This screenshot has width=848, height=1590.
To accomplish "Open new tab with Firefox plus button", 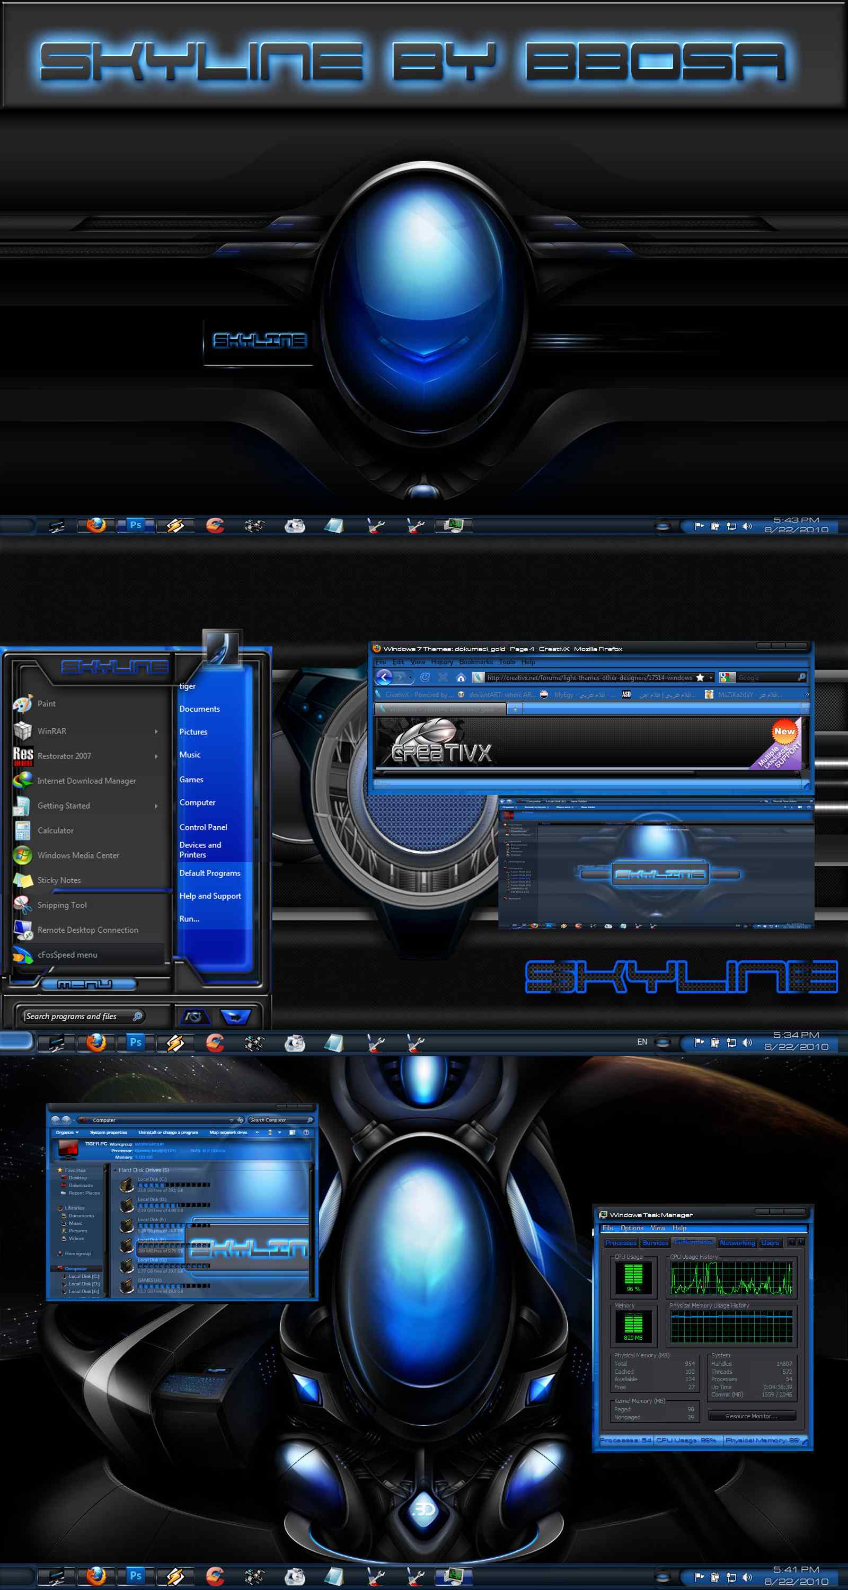I will (515, 709).
